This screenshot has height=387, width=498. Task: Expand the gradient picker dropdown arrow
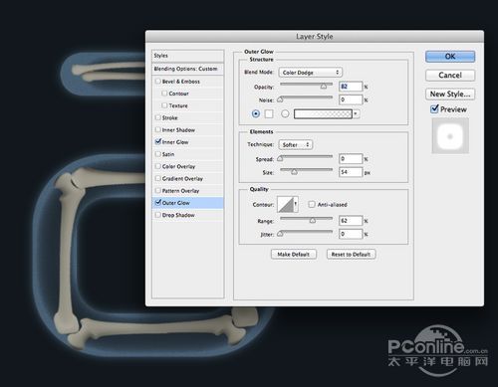coord(356,114)
